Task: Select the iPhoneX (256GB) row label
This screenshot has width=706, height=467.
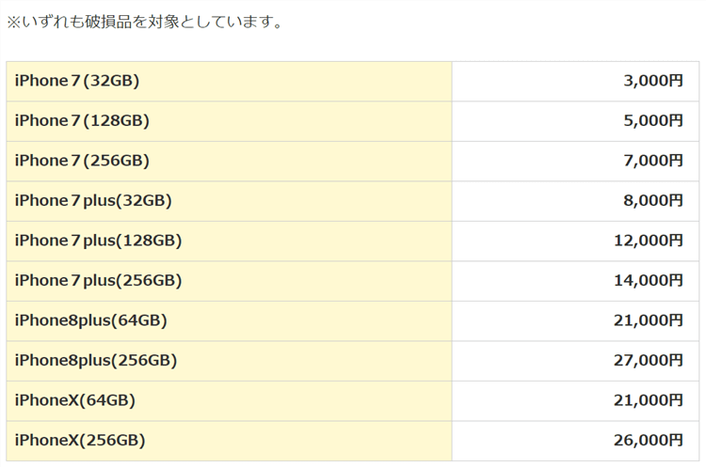Action: point(79,440)
